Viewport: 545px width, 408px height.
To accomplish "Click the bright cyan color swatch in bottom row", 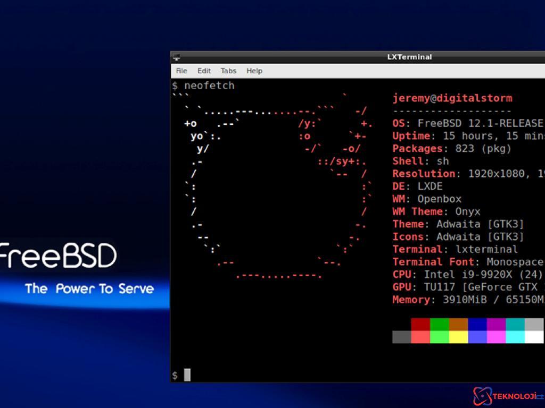I will coord(515,337).
